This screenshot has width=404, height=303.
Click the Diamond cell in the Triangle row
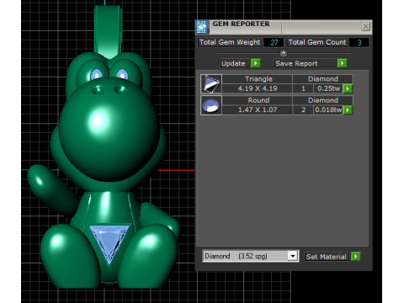(x=322, y=79)
